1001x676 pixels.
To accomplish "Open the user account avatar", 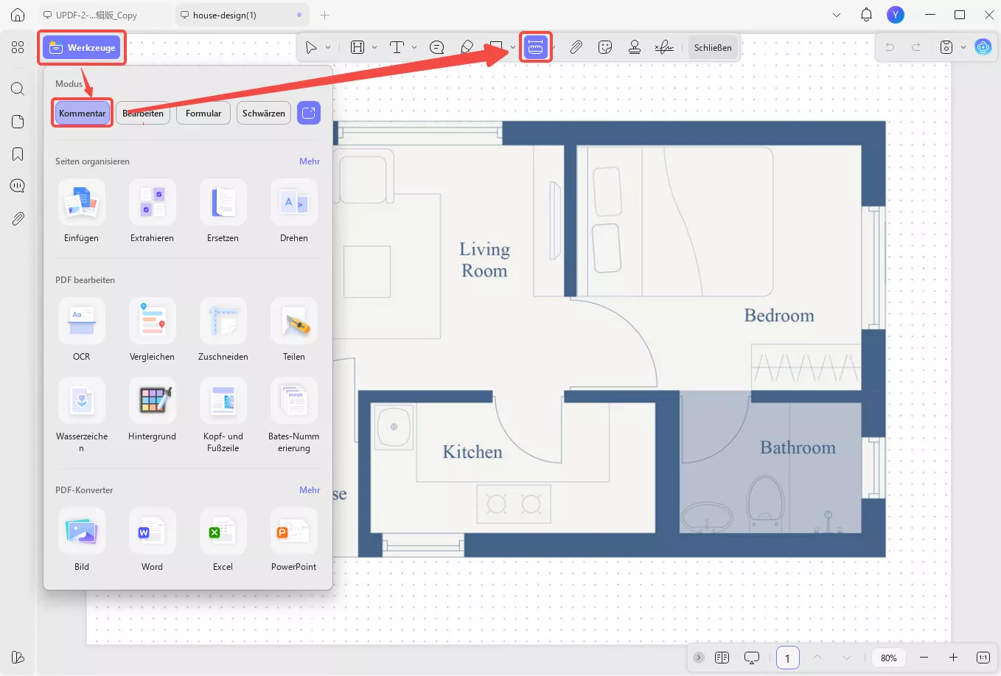I will [896, 15].
